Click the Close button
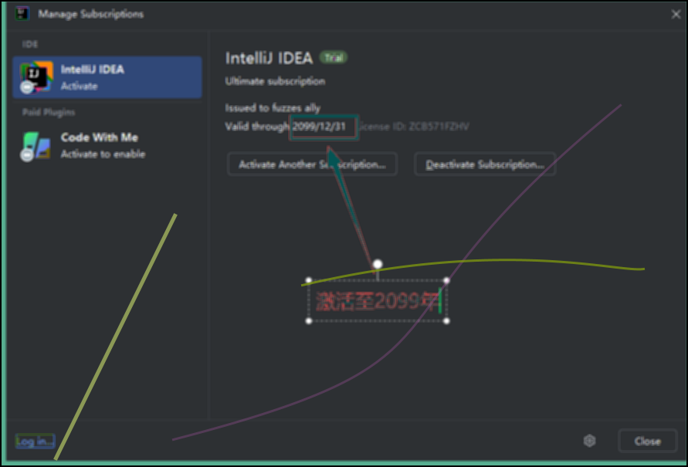 (x=648, y=441)
